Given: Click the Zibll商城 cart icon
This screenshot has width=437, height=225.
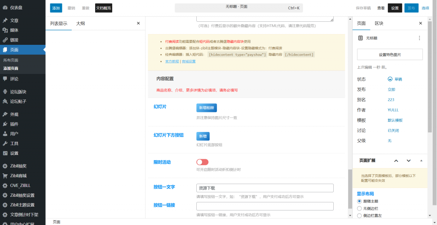Looking at the screenshot, I should click(x=5, y=176).
